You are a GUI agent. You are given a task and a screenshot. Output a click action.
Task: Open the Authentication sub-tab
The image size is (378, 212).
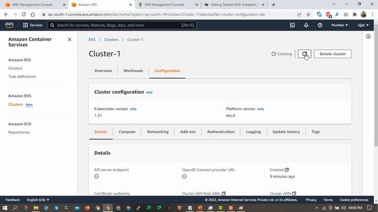220,132
